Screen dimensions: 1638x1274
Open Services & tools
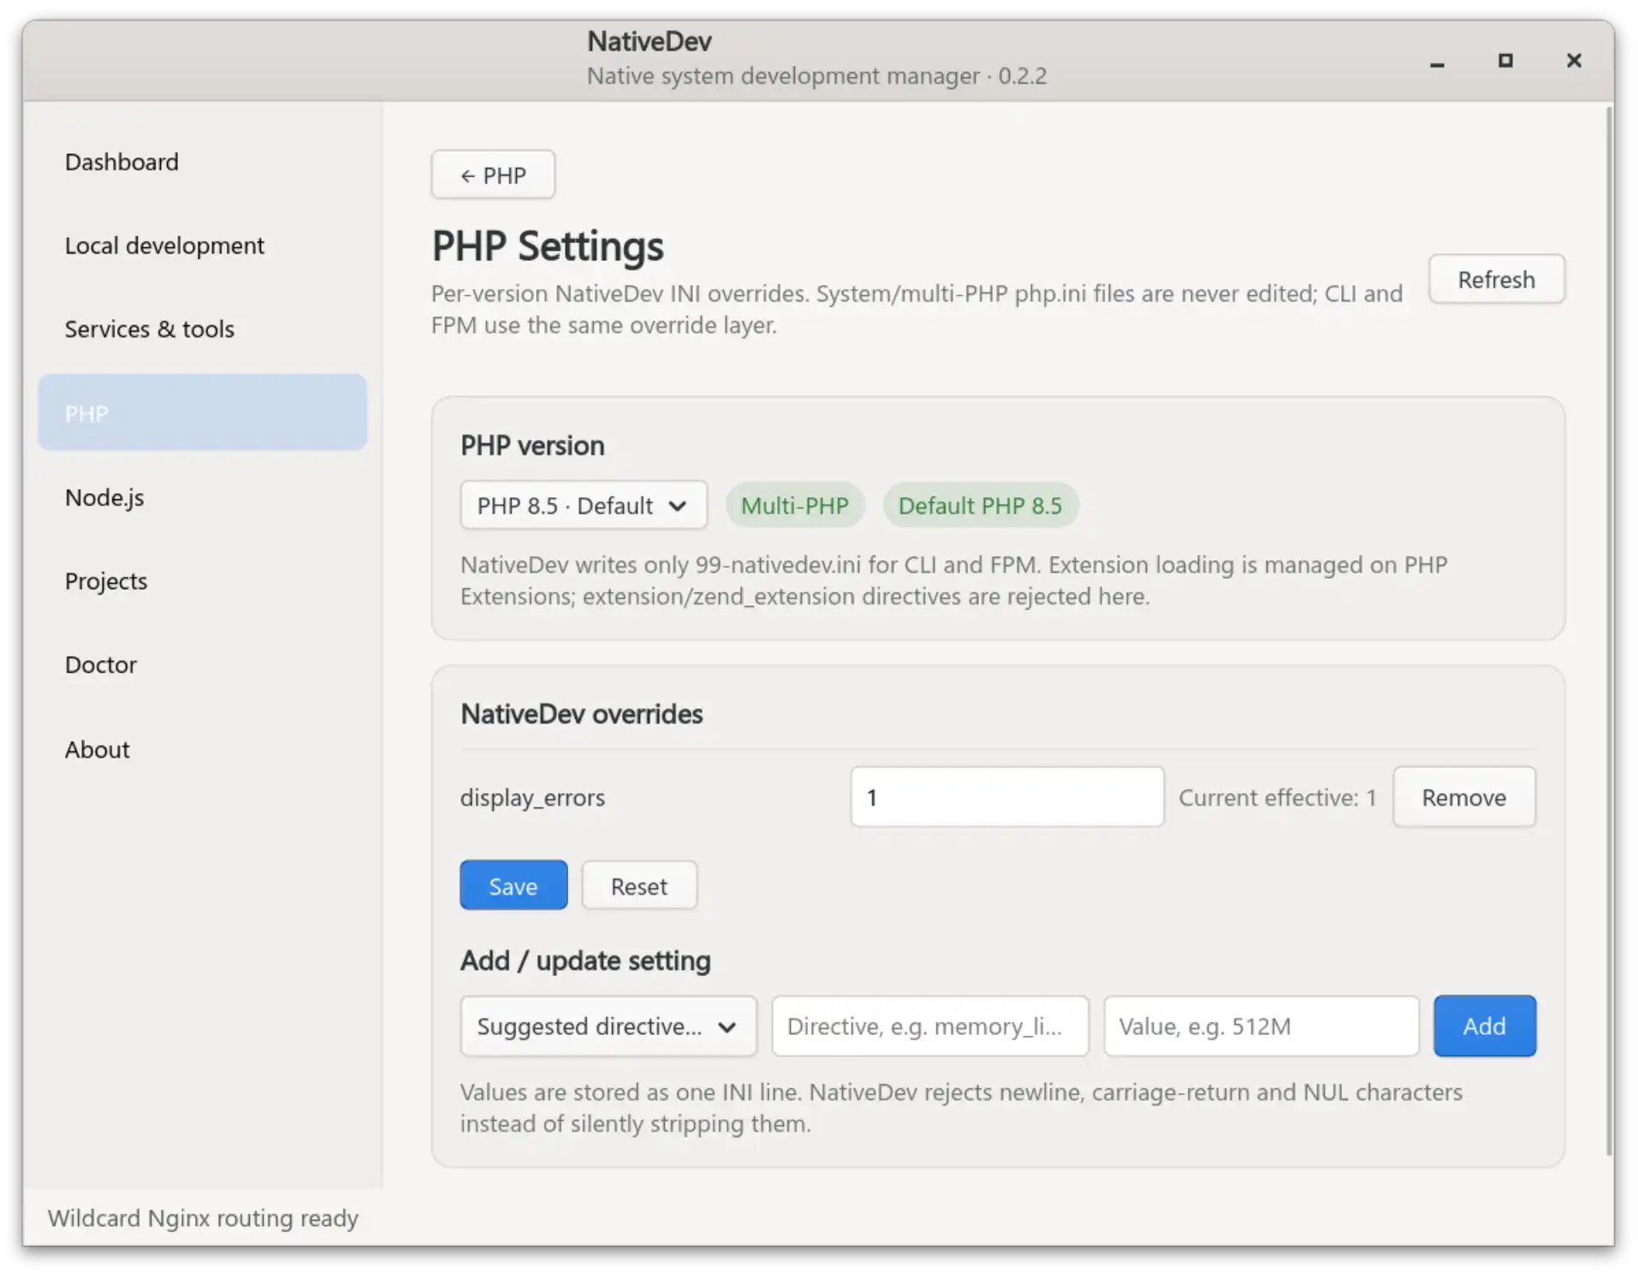[x=202, y=329]
